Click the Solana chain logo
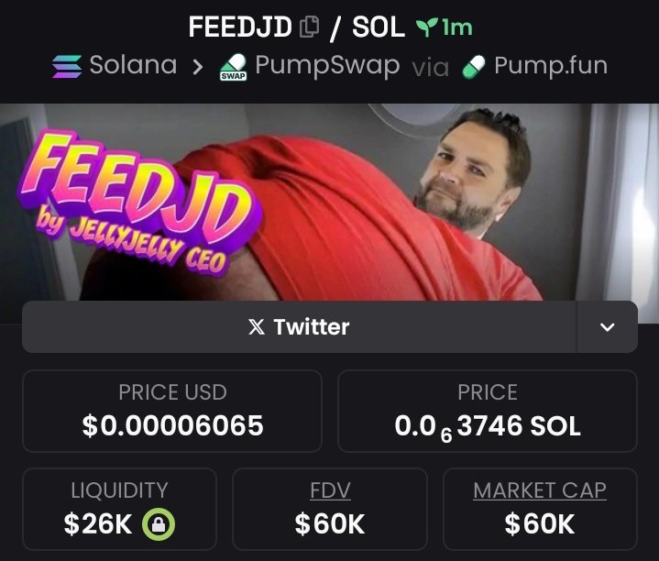 (x=67, y=66)
